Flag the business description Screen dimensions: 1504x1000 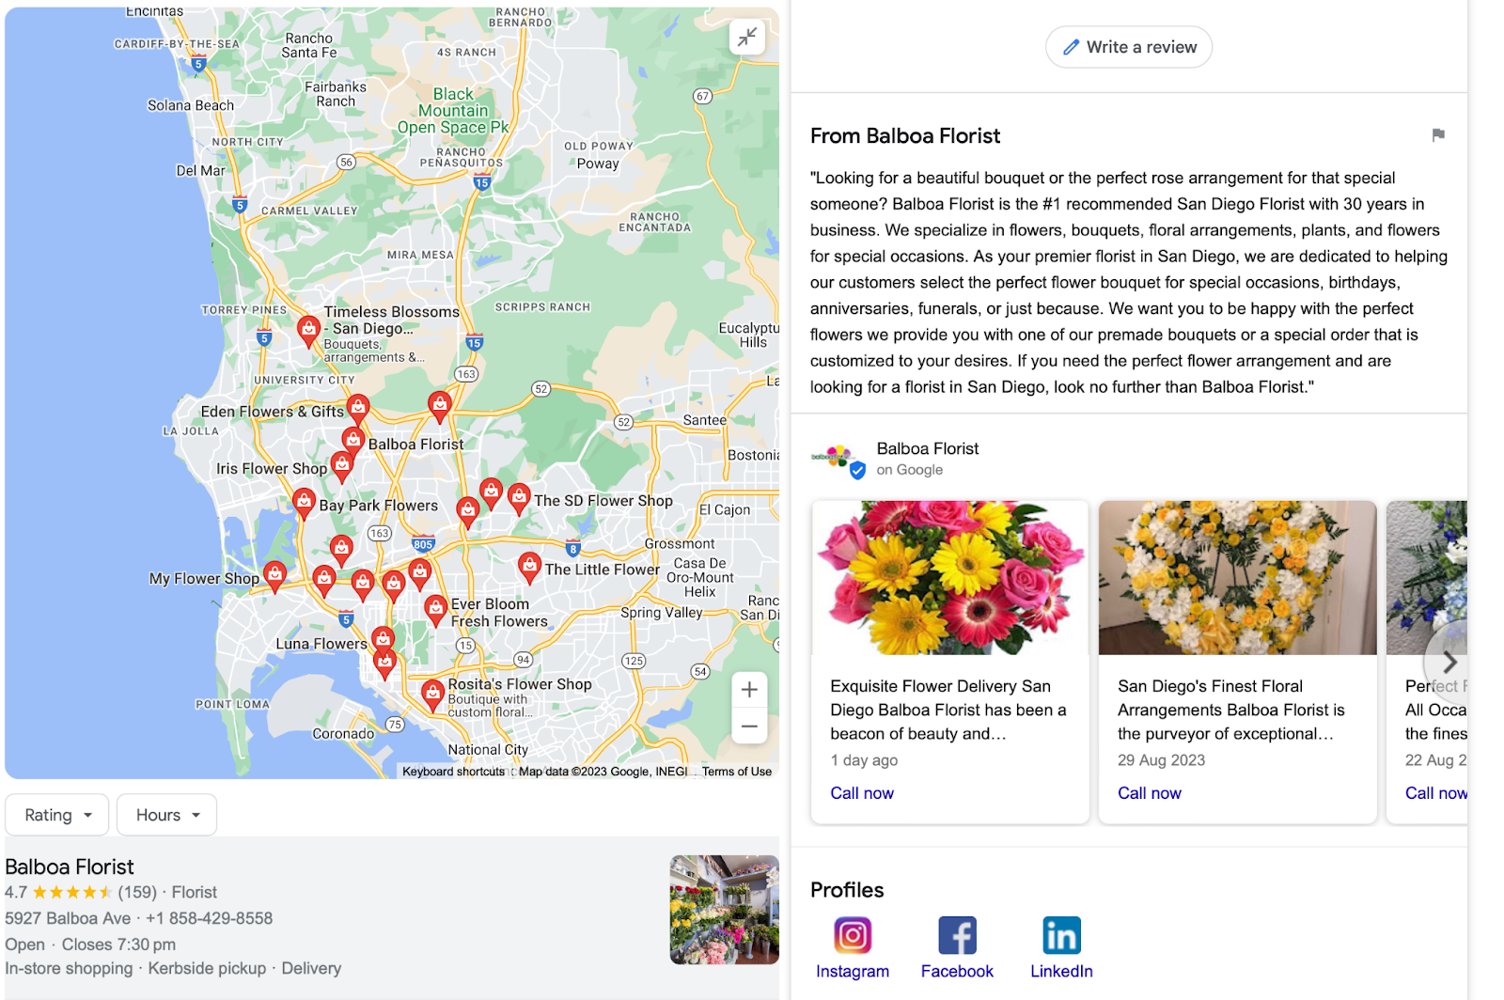coord(1437,135)
